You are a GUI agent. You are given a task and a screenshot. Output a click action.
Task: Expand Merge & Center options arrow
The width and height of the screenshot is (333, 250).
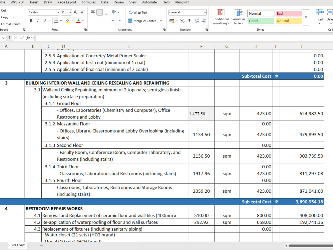point(161,21)
